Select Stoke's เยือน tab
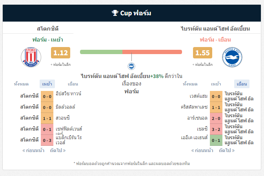 click(73, 84)
